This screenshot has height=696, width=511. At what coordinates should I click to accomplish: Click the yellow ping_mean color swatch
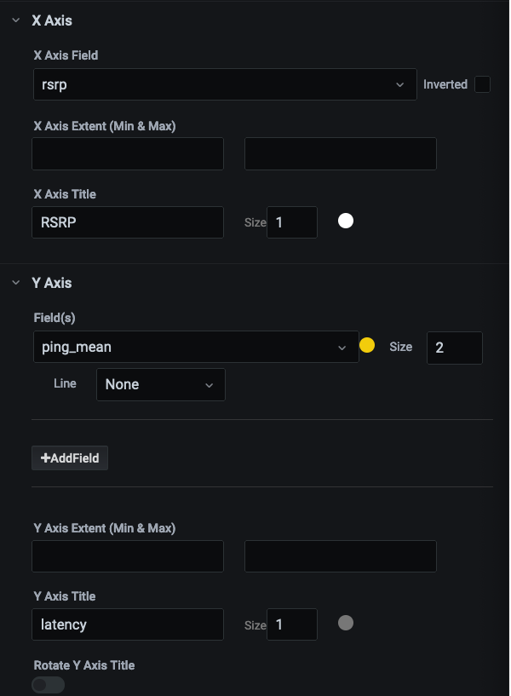tap(367, 345)
